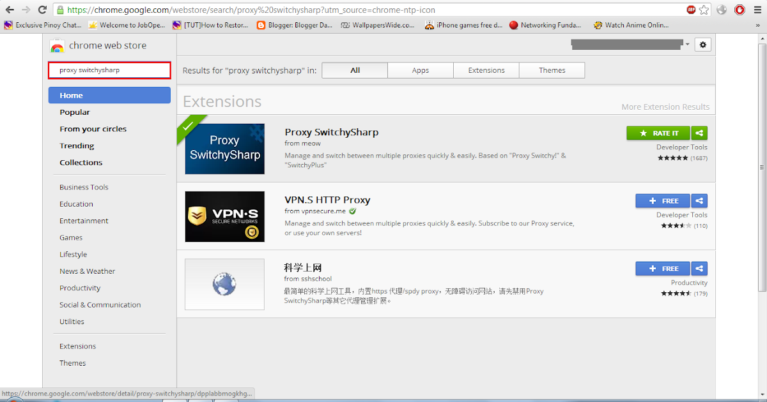Image resolution: width=767 pixels, height=402 pixels.
Task: Click the HTTPS padlock in address bar
Action: tap(59, 10)
